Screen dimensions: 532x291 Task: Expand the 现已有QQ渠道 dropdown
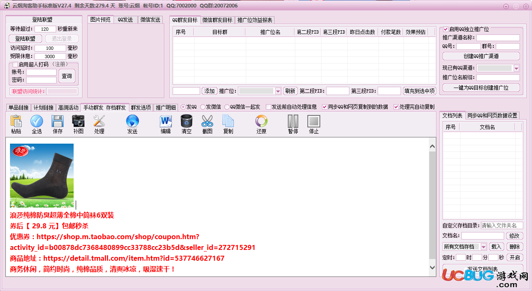click(517, 68)
